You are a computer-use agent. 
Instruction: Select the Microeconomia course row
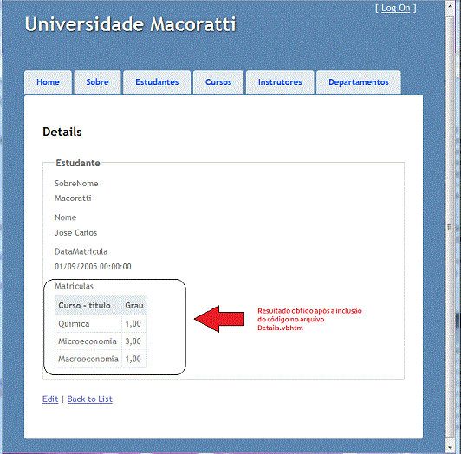(101, 341)
